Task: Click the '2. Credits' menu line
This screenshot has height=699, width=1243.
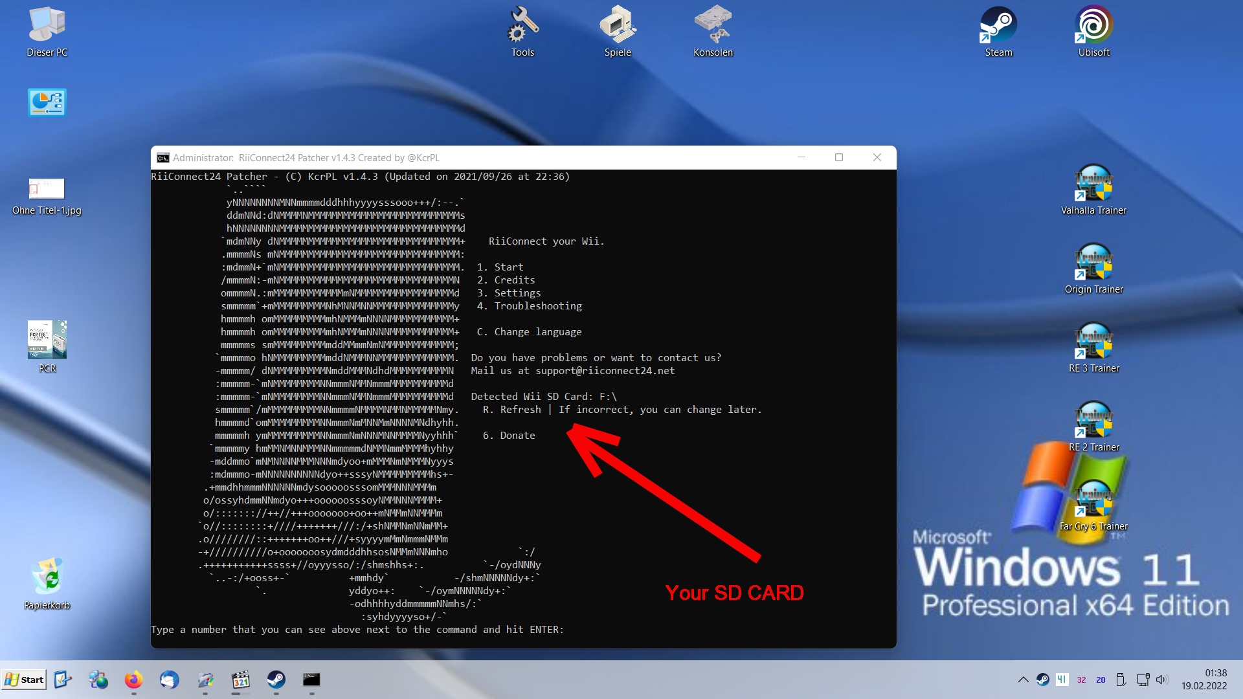Action: pos(506,280)
